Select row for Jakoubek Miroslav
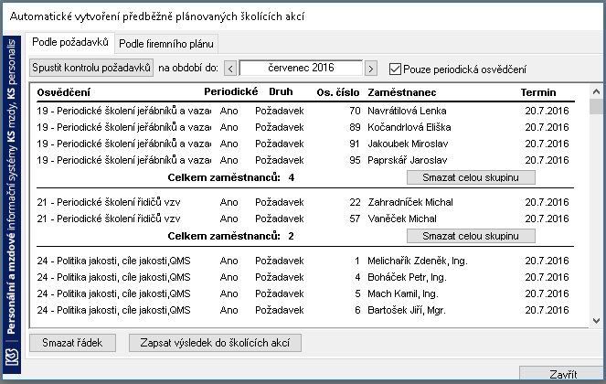The height and width of the screenshot is (384, 606). (305, 144)
